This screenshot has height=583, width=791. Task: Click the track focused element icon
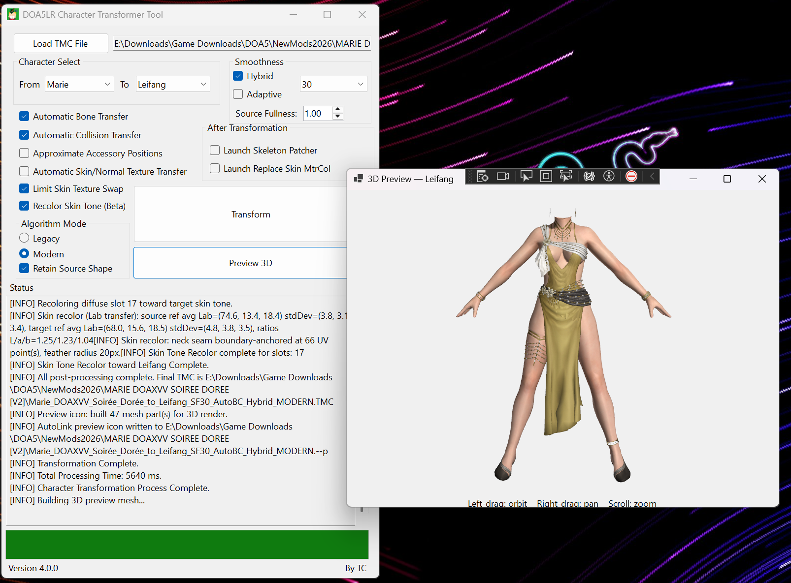point(566,176)
